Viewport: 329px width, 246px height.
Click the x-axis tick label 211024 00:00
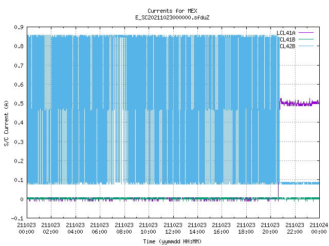(x=319, y=229)
